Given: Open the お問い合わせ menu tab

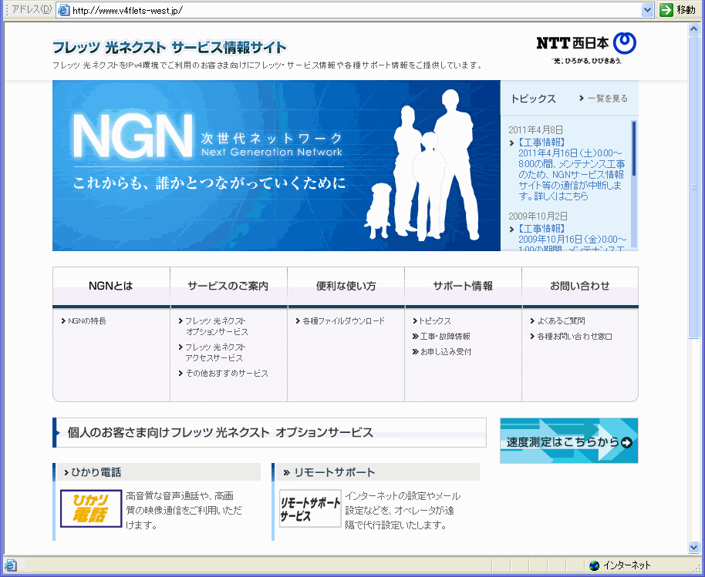Looking at the screenshot, I should coord(580,286).
